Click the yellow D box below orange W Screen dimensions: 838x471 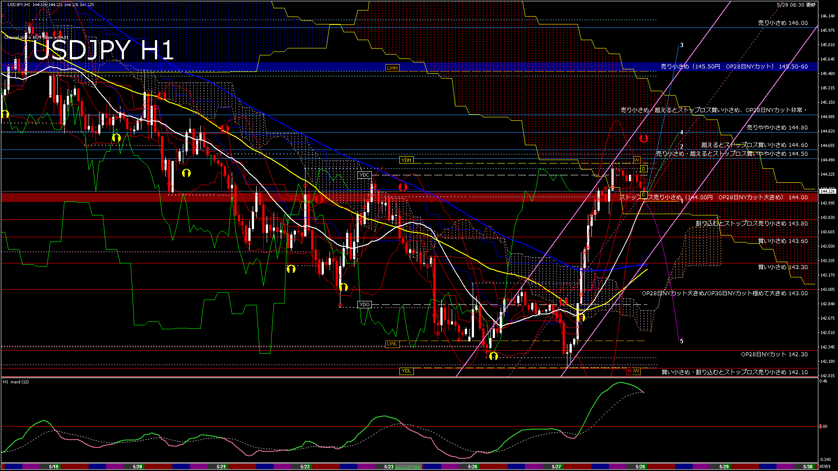(644, 169)
